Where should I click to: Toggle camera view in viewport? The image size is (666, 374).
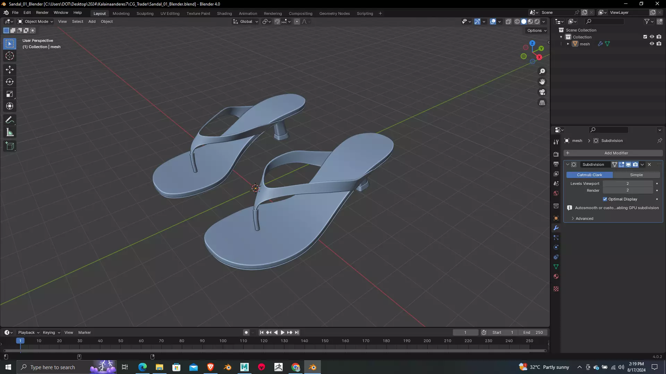542,92
